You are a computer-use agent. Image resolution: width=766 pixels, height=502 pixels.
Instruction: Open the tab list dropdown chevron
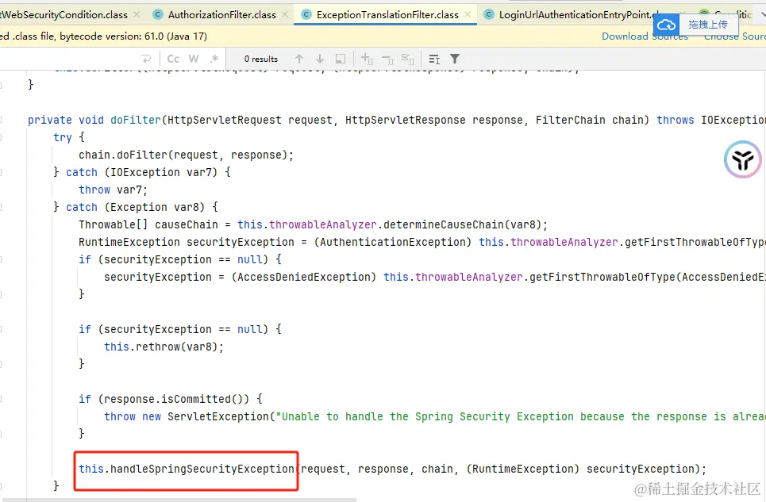pos(763,14)
